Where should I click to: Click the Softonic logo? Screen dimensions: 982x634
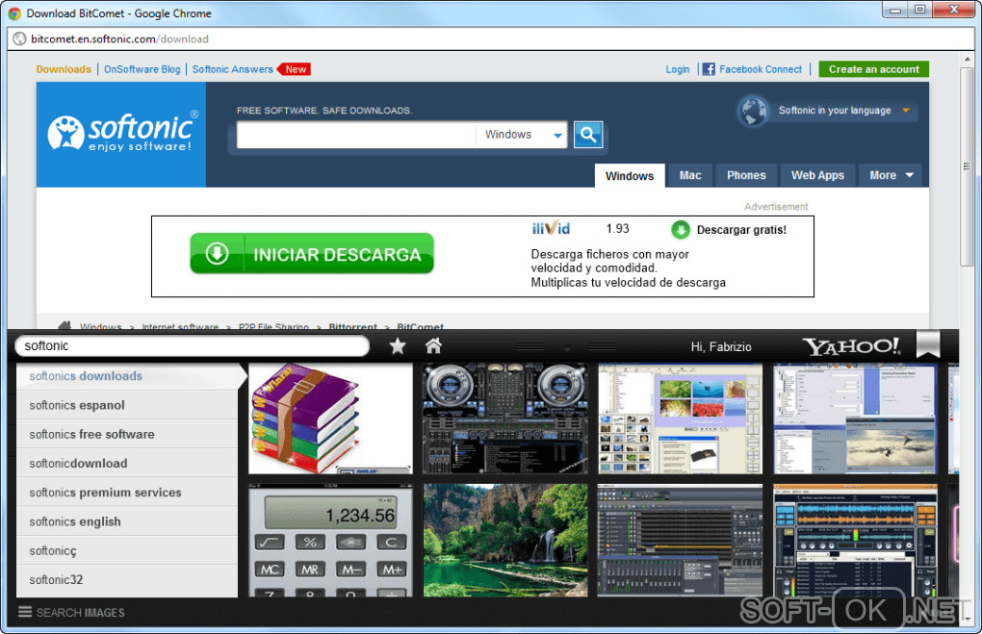pyautogui.click(x=121, y=134)
